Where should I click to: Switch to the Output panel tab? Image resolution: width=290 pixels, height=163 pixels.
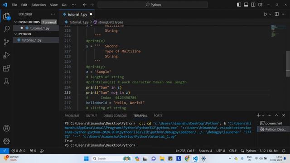pos(91,115)
